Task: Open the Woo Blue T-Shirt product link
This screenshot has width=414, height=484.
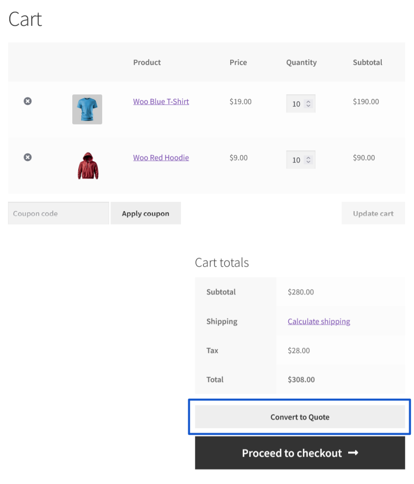Action: click(161, 102)
